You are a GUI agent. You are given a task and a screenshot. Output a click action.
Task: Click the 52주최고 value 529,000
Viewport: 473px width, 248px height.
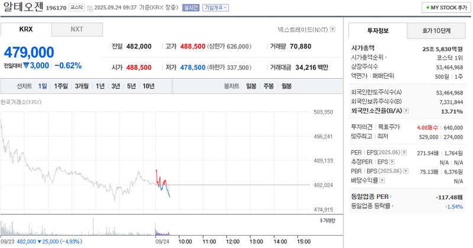tap(428, 137)
